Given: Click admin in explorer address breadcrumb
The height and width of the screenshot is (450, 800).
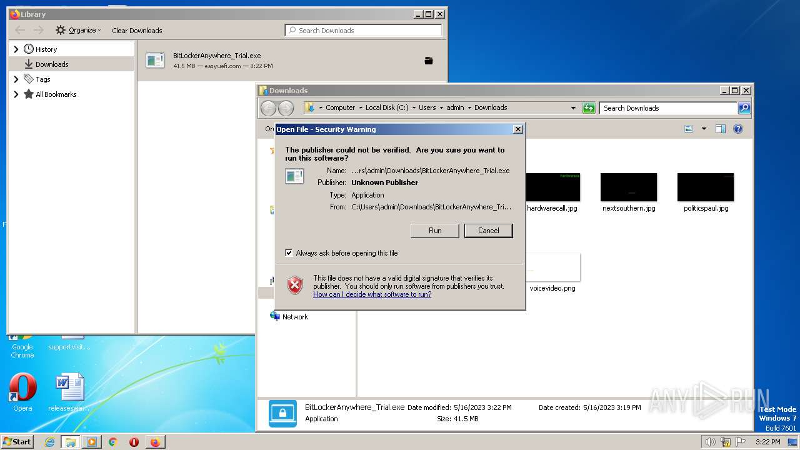Looking at the screenshot, I should tap(455, 107).
